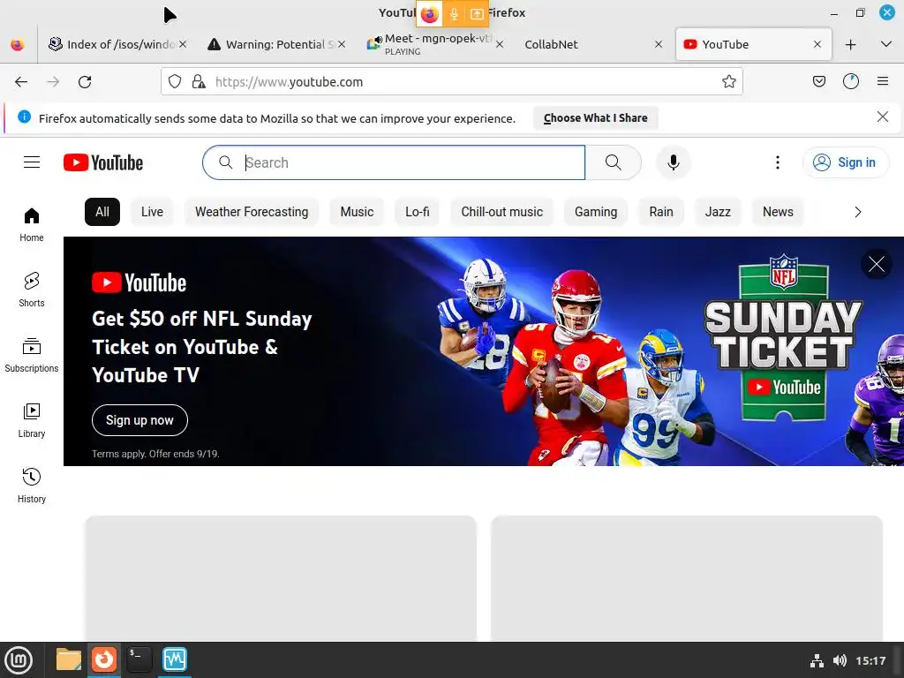This screenshot has width=904, height=678.
Task: Open YouTube settings three-dot menu
Action: [777, 162]
